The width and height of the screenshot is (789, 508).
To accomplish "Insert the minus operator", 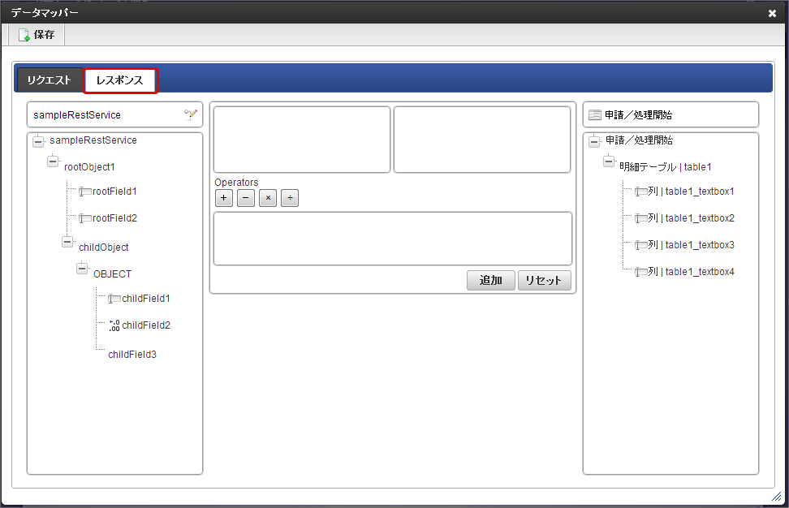I will point(246,198).
